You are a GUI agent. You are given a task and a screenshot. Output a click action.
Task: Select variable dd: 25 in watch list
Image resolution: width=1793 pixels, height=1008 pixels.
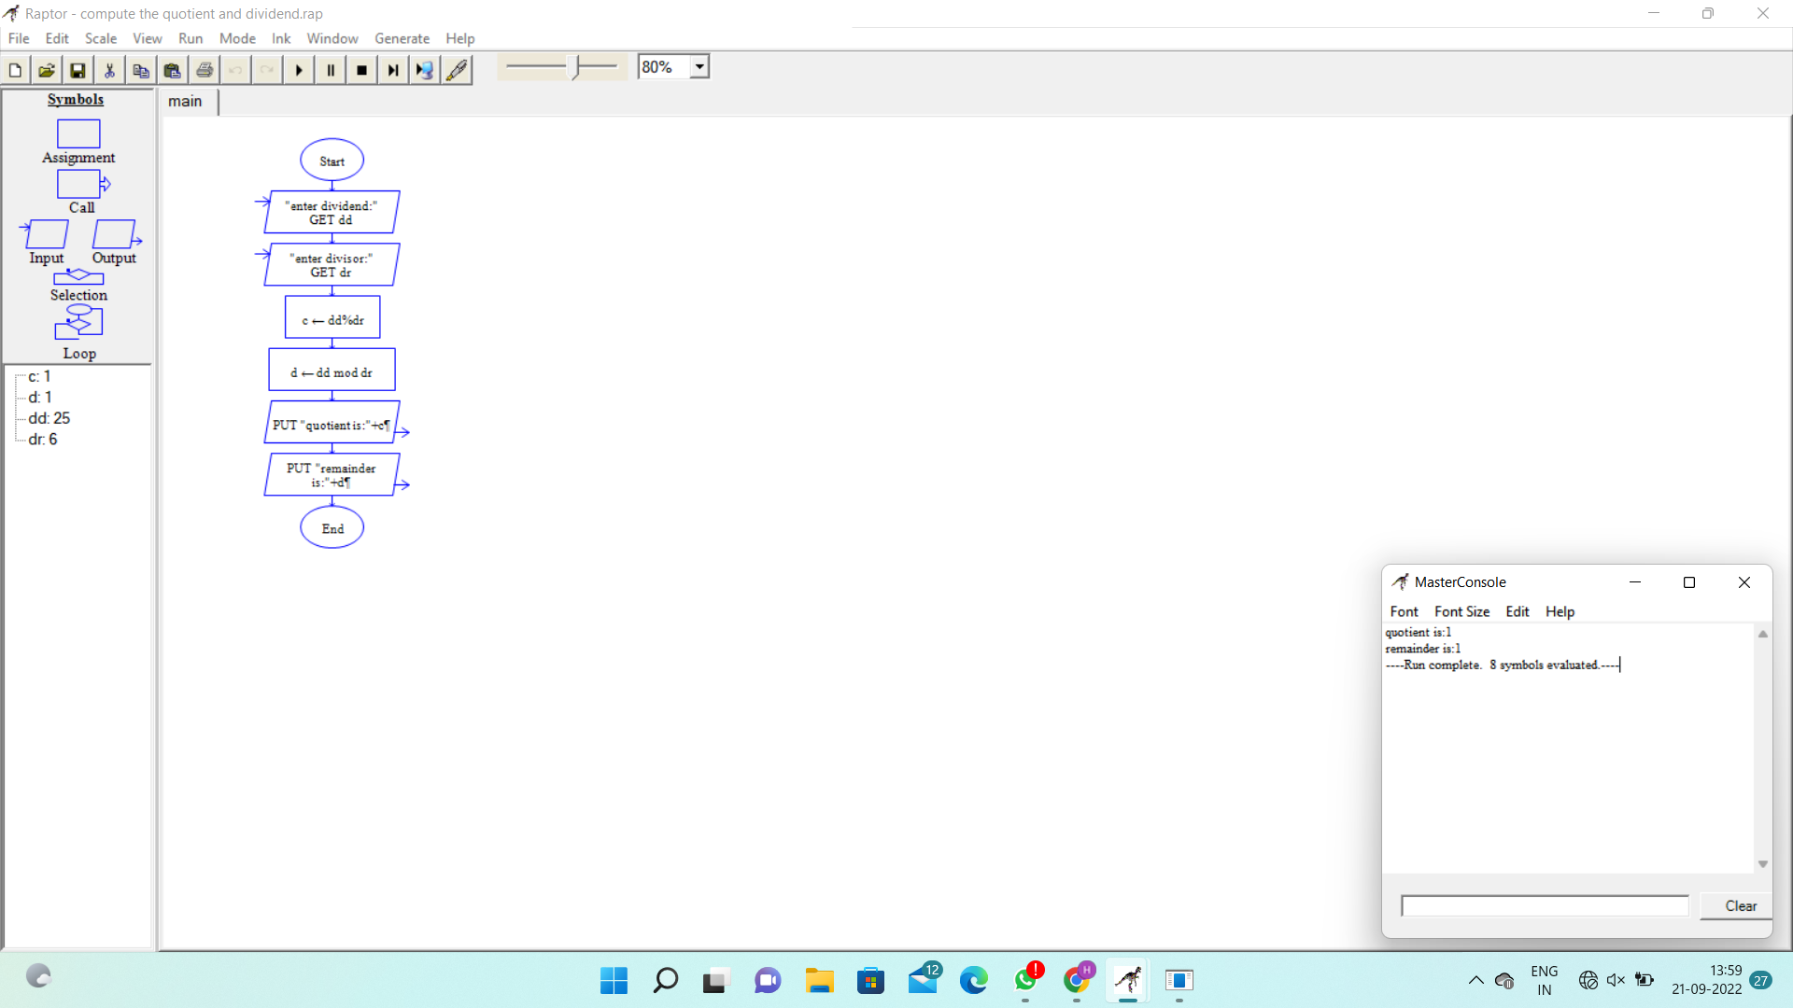pos(49,418)
